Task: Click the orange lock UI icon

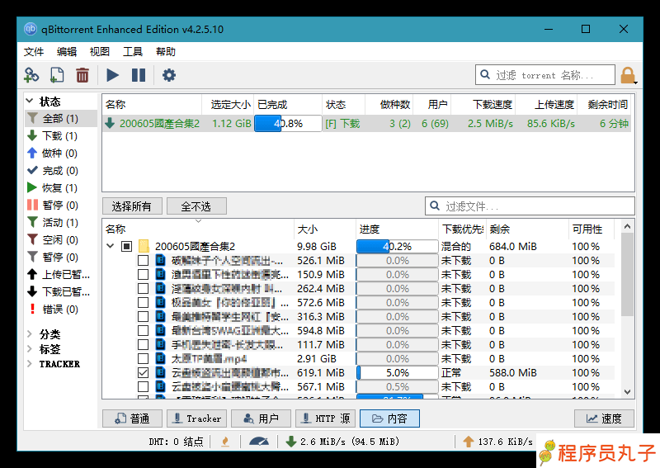Action: (628, 75)
